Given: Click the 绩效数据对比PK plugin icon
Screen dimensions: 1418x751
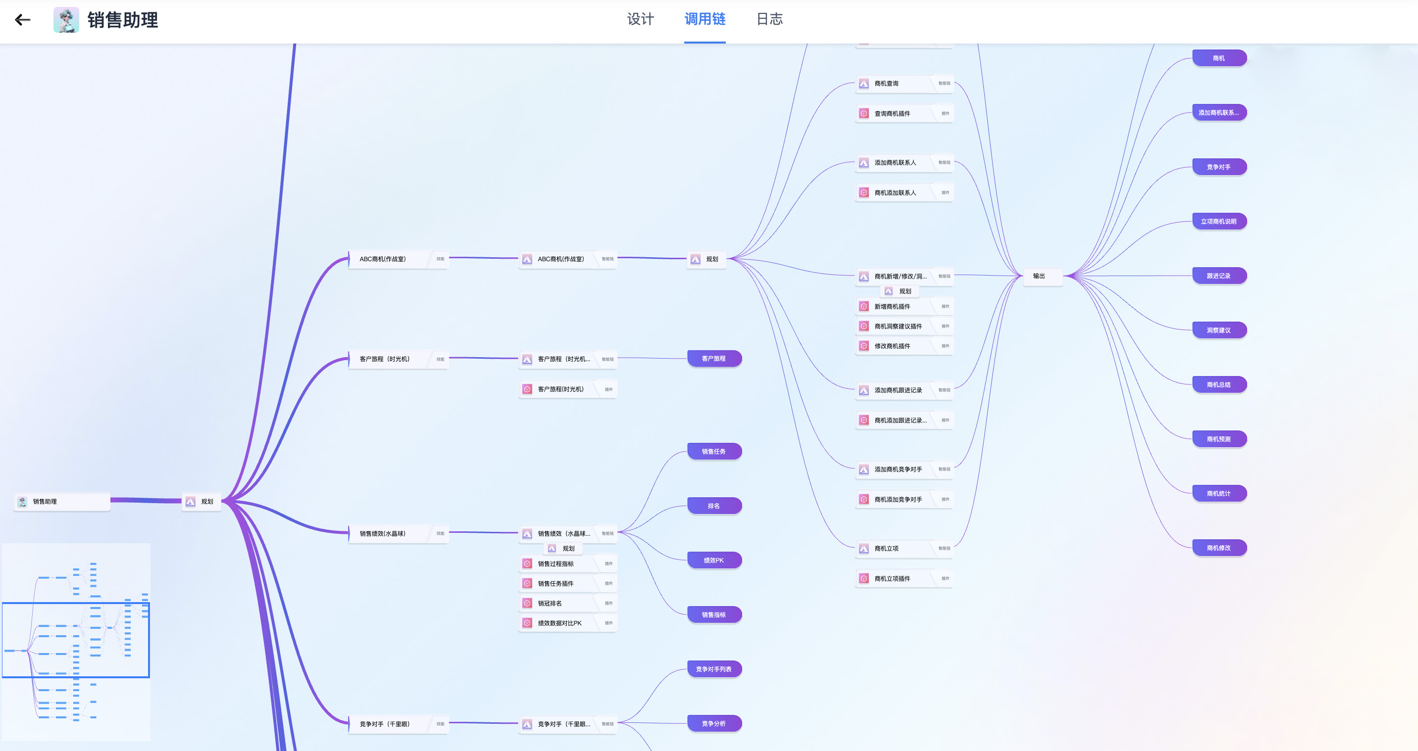Looking at the screenshot, I should coord(527,623).
